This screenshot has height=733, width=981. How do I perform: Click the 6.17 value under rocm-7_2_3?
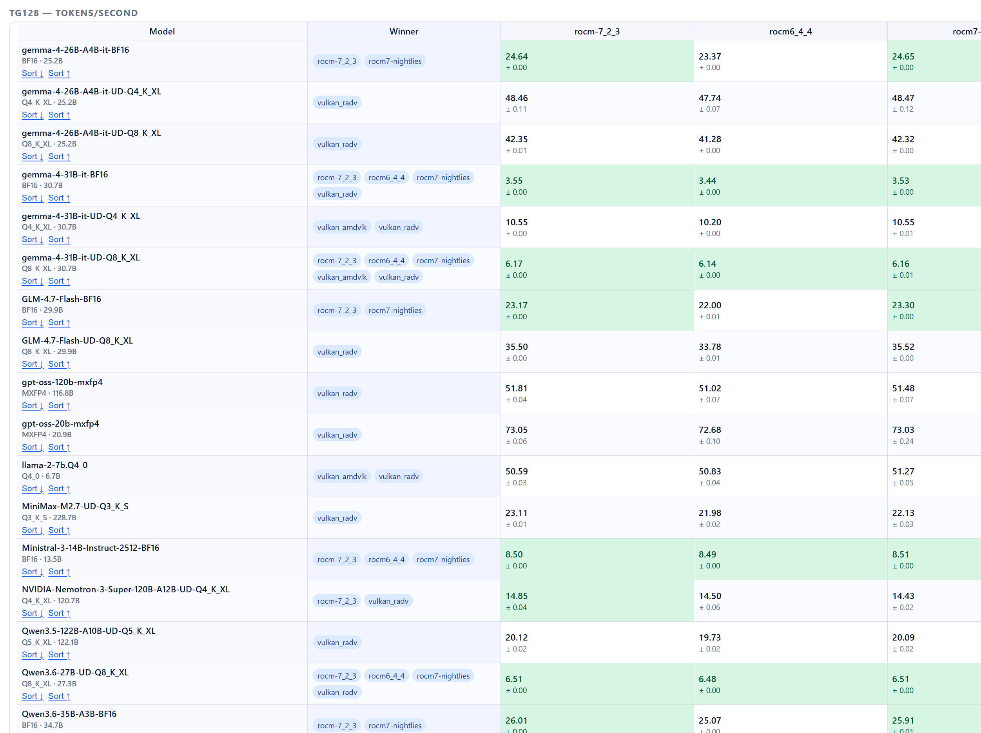pos(514,264)
